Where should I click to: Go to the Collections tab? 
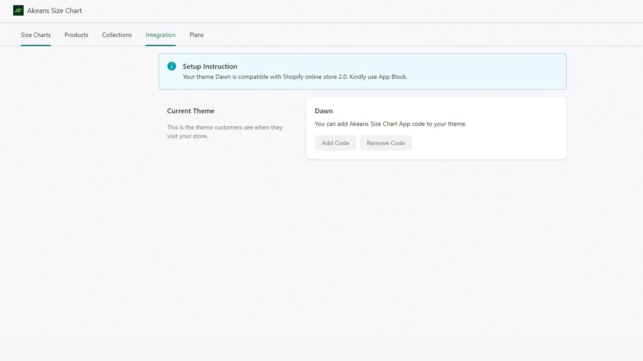pyautogui.click(x=117, y=35)
